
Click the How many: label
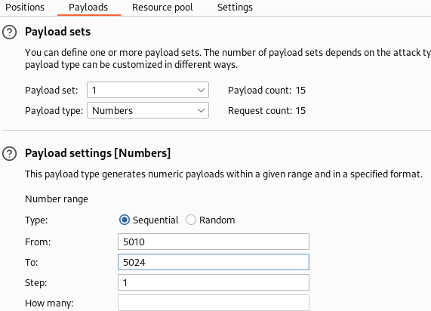coord(49,303)
